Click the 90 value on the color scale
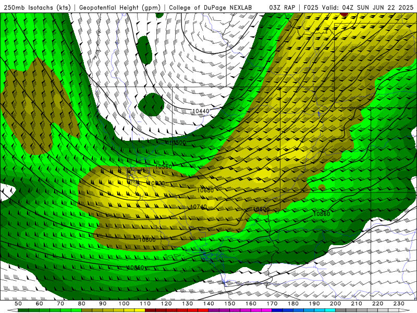The image size is (417, 313). (103, 304)
